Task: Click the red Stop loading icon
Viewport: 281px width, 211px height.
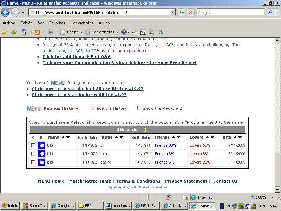Action: [x=191, y=12]
